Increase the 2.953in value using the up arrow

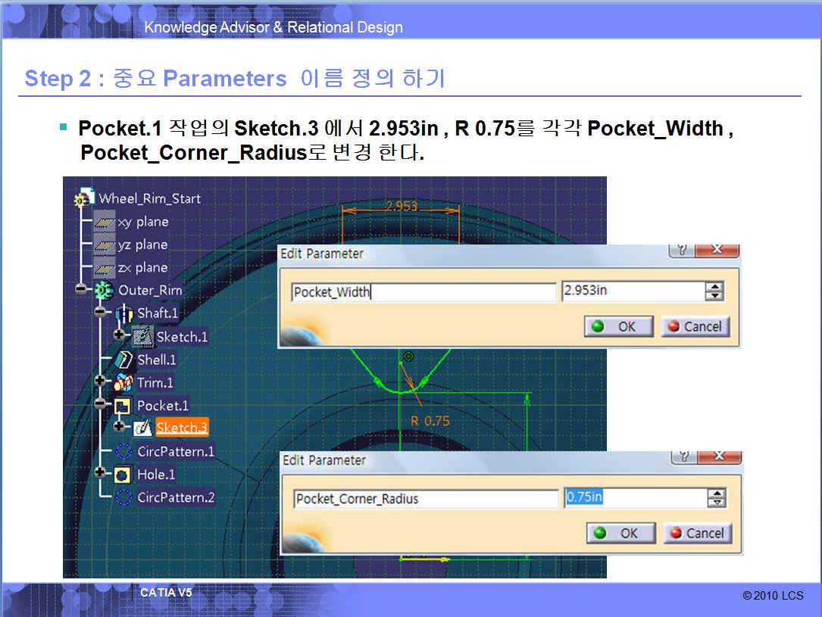(714, 287)
